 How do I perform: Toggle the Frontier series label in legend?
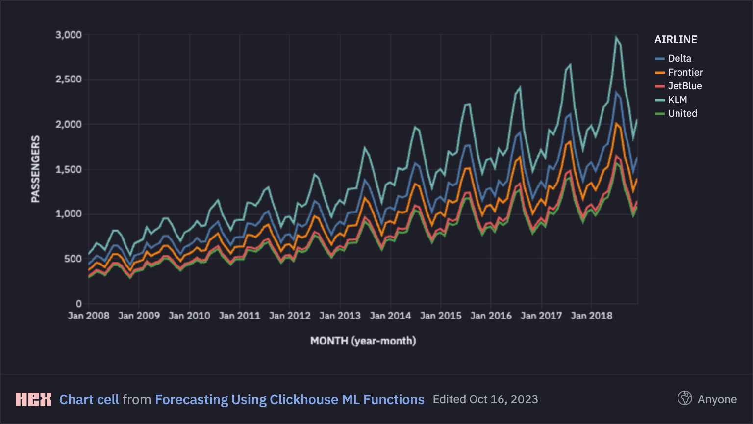point(685,72)
